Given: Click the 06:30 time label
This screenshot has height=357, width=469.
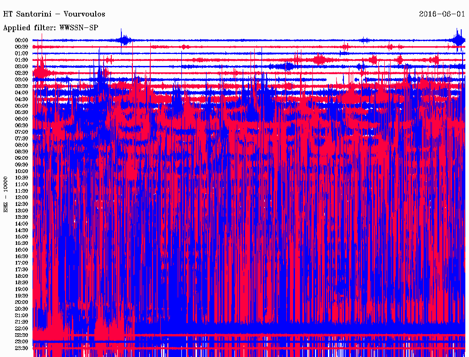Looking at the screenshot, I should tap(22, 125).
